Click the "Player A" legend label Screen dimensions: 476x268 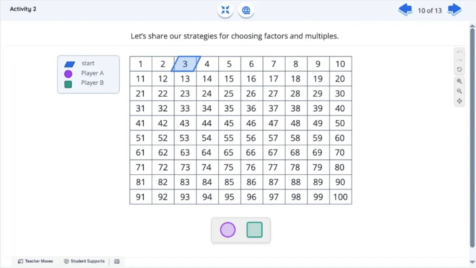click(92, 73)
